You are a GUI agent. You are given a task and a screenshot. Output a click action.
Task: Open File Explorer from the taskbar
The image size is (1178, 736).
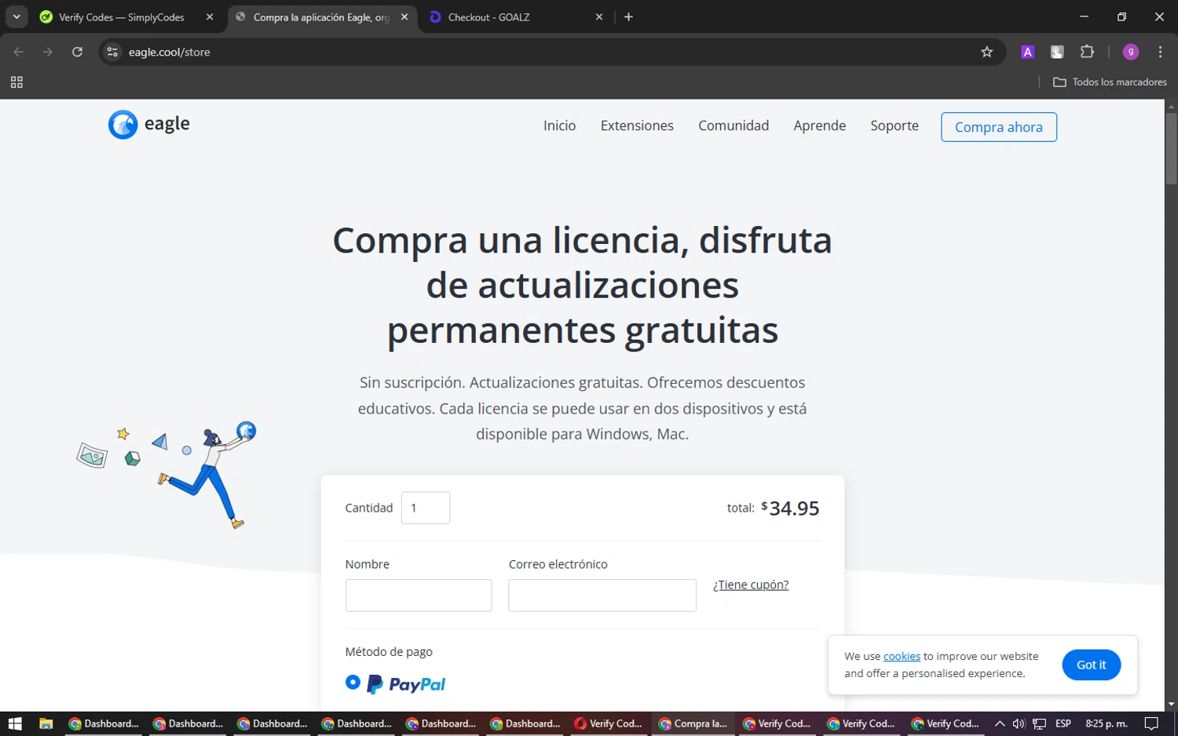pos(46,723)
